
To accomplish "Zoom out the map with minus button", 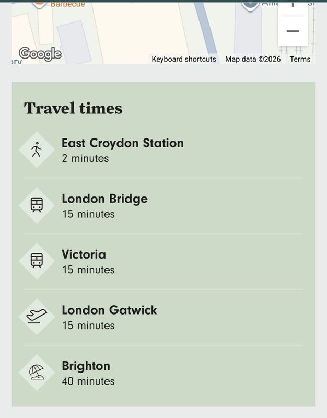I will (x=293, y=31).
